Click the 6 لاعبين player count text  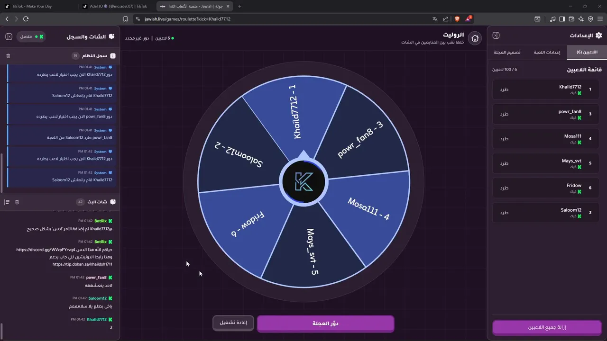[166, 38]
